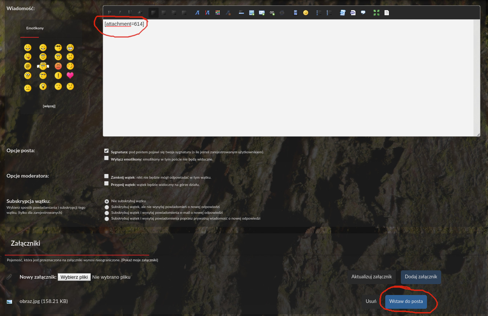Insert the angry red face emoticon
Image resolution: width=488 pixels, height=316 pixels.
pyautogui.click(x=58, y=66)
